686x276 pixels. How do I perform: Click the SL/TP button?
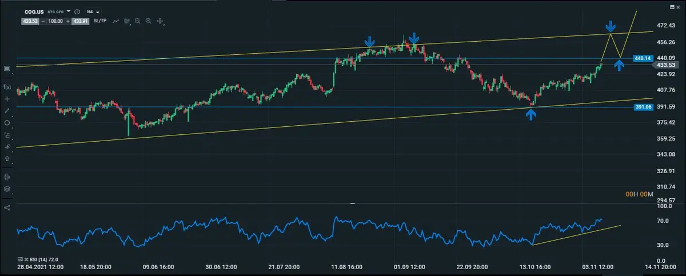(x=100, y=21)
